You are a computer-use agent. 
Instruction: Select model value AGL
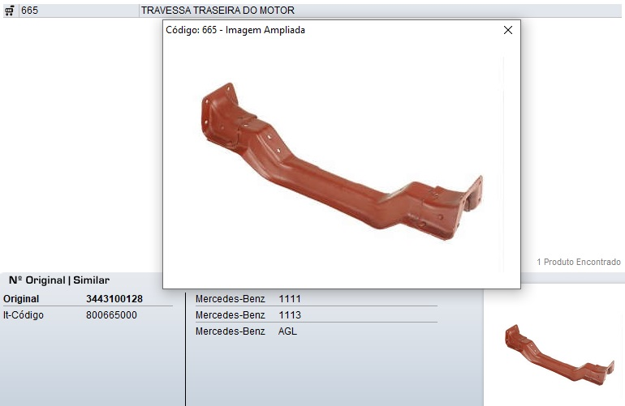288,331
